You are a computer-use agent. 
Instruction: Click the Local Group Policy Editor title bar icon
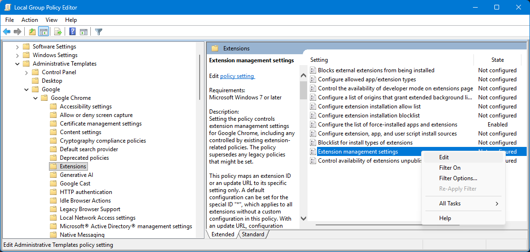click(8, 7)
